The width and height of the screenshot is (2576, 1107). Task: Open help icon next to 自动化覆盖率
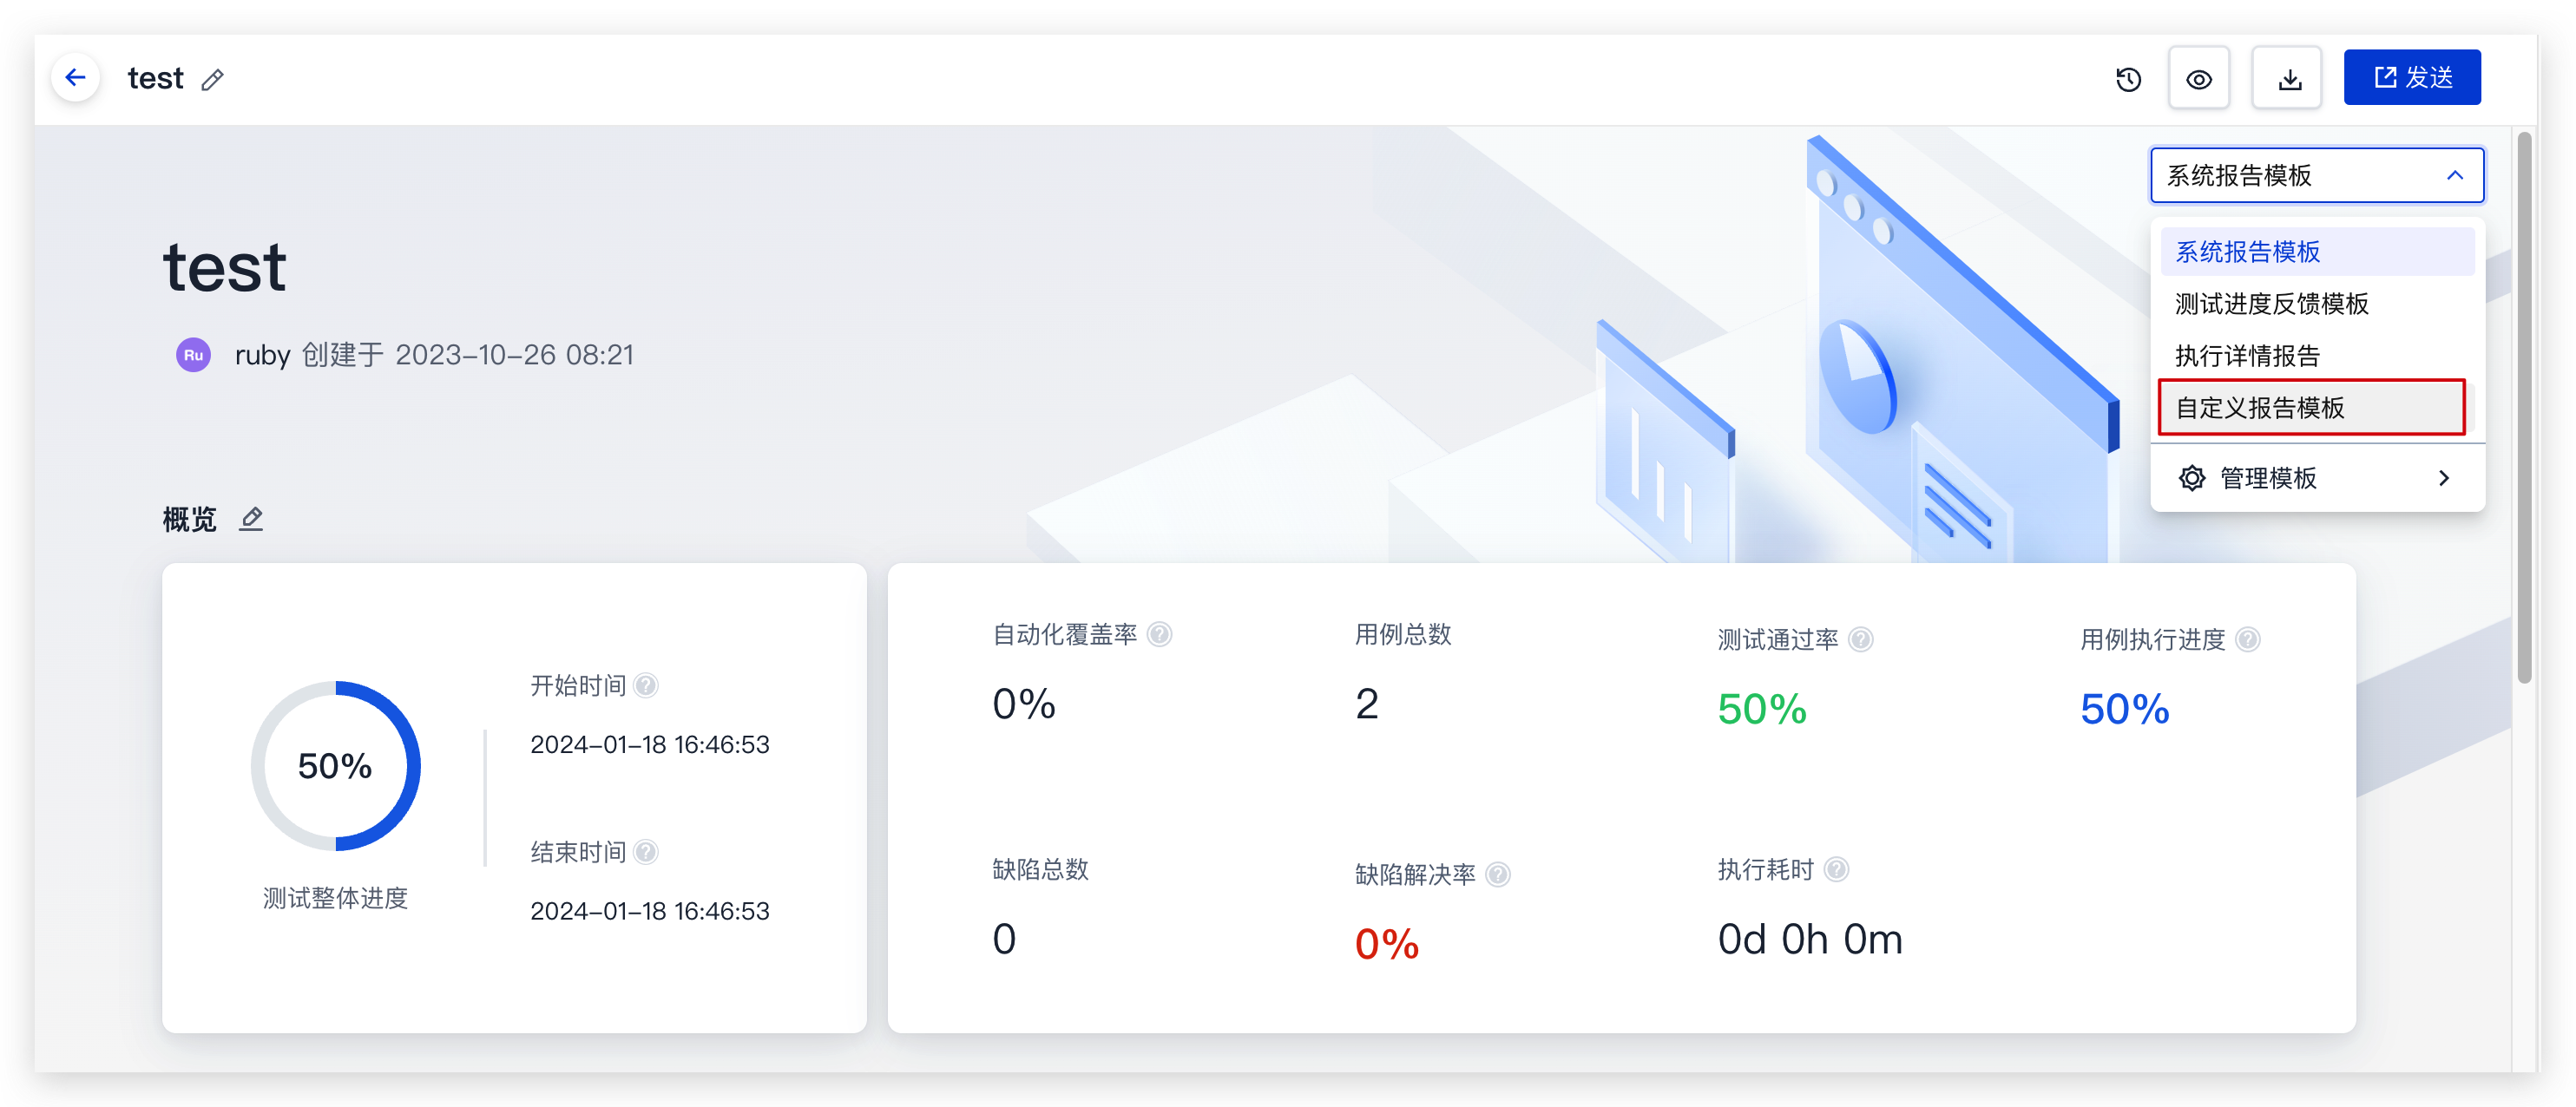point(1159,634)
